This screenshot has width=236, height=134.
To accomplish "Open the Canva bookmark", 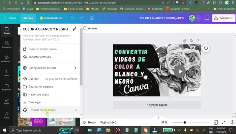I will pos(28,9).
